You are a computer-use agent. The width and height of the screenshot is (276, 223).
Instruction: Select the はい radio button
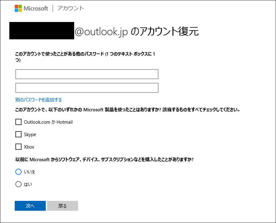point(19,184)
